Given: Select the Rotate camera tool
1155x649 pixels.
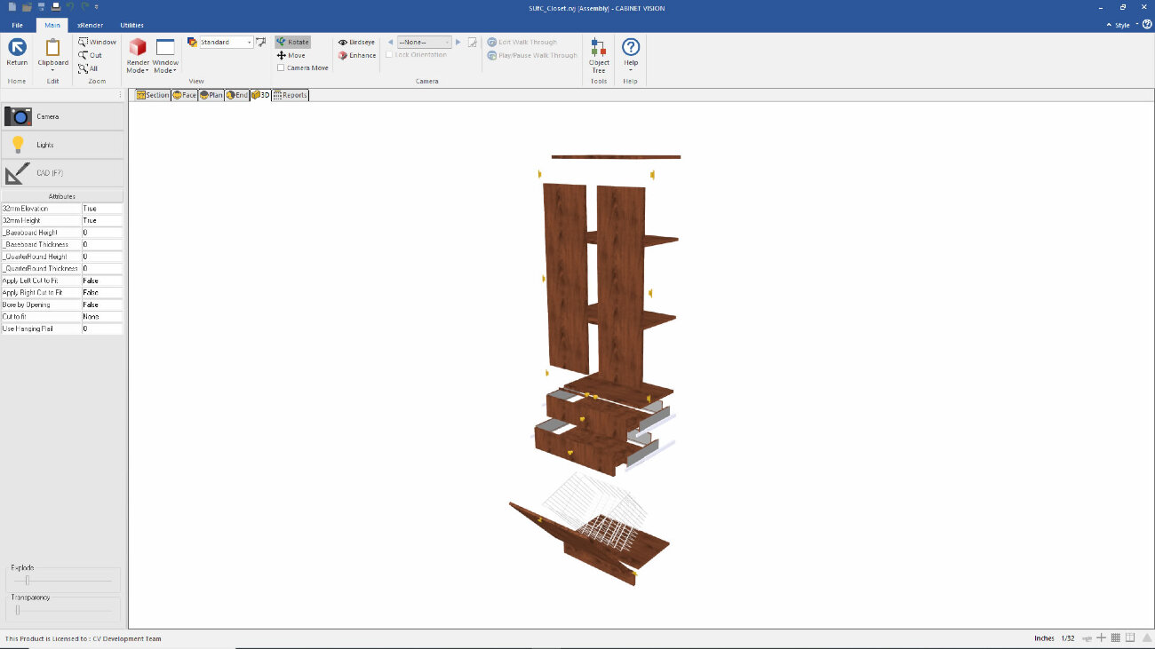Looking at the screenshot, I should click(292, 42).
